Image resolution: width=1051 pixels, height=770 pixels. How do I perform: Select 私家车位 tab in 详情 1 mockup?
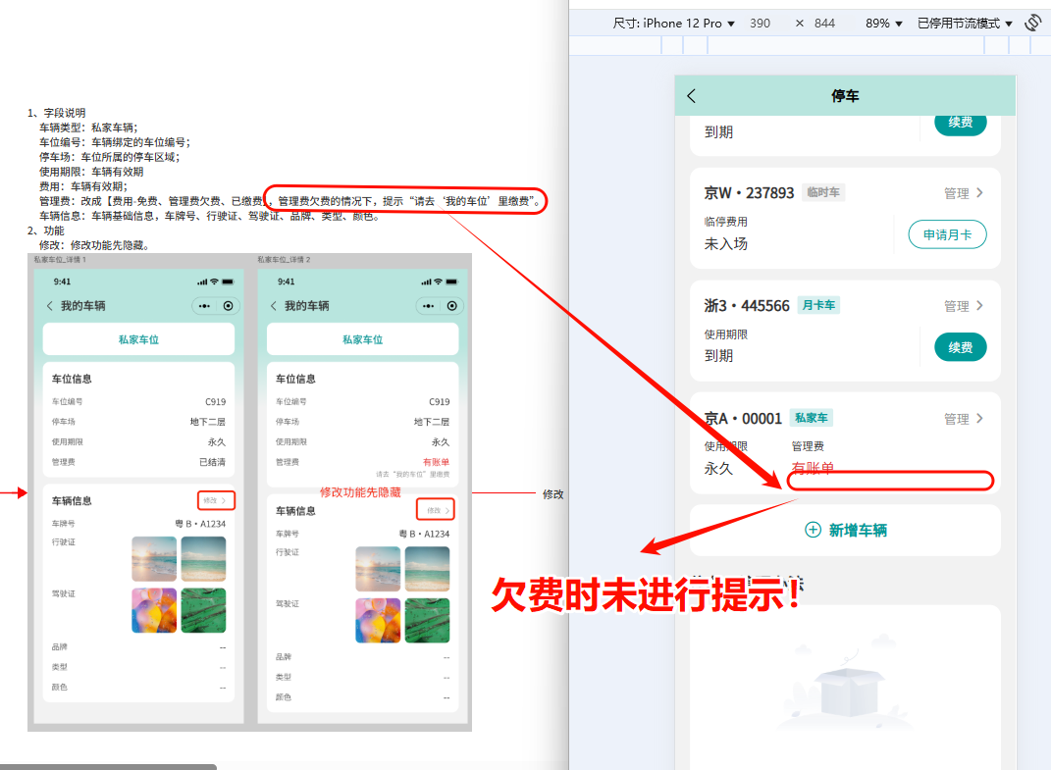tap(138, 339)
